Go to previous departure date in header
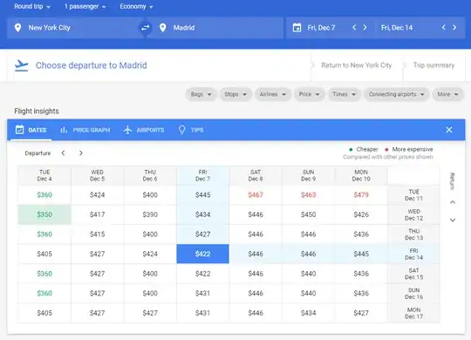The height and width of the screenshot is (340, 471). (354, 28)
